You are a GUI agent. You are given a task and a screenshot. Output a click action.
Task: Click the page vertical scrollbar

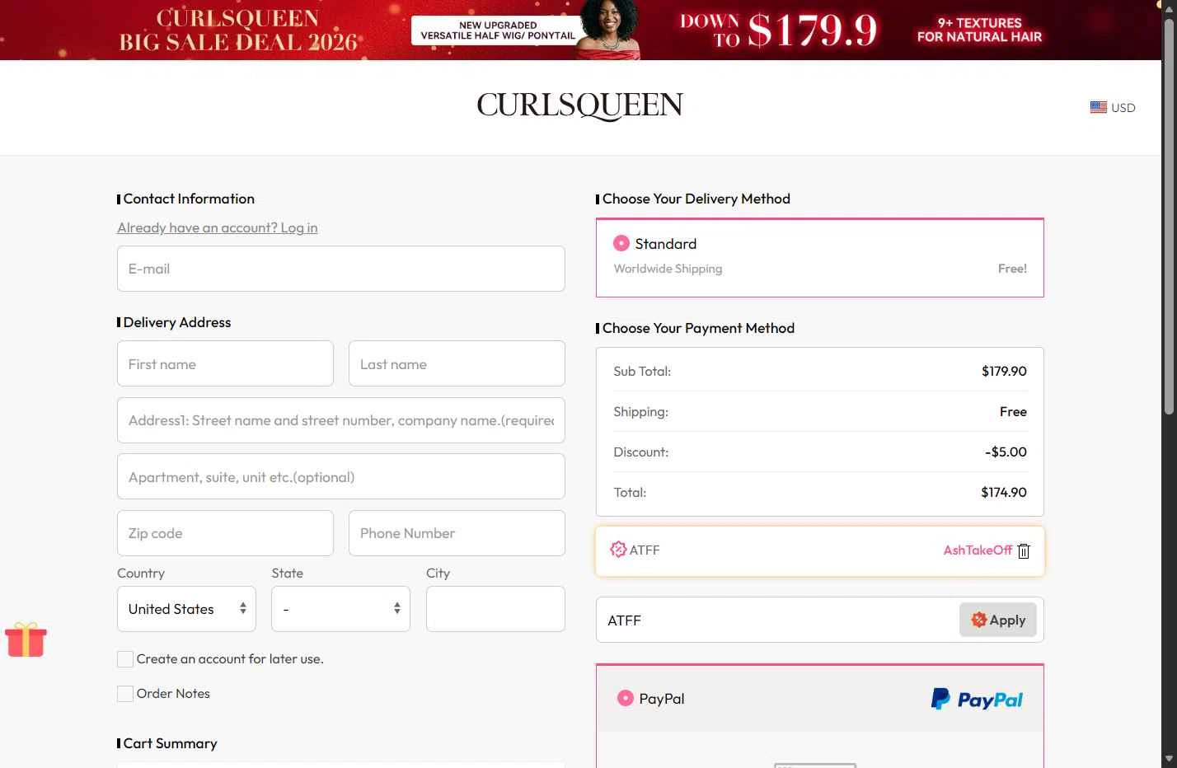1169,216
